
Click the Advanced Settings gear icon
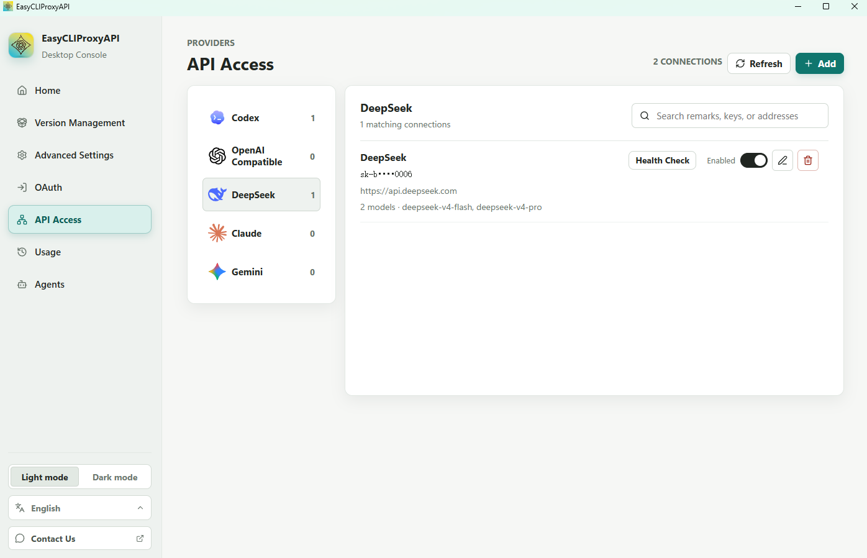22,155
